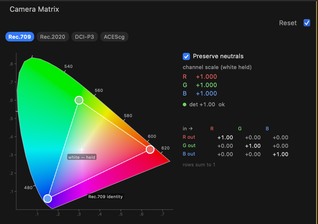Click the 'in →' matrix header label

[x=188, y=129]
